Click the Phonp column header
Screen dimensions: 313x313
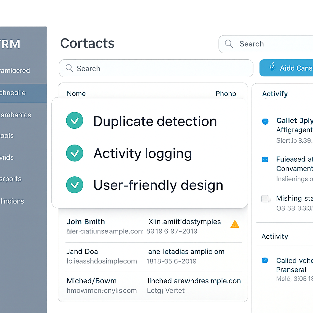click(x=226, y=94)
